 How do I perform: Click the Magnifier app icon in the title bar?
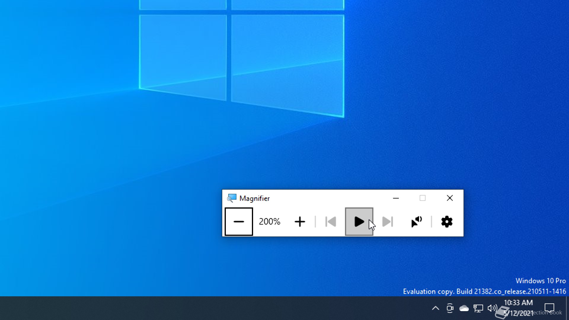point(231,198)
